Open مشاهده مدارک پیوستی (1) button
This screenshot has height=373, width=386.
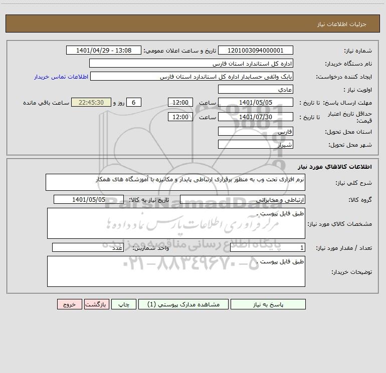tap(183, 304)
